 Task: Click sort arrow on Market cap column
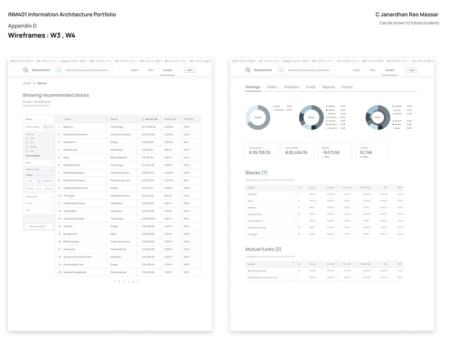click(142, 119)
